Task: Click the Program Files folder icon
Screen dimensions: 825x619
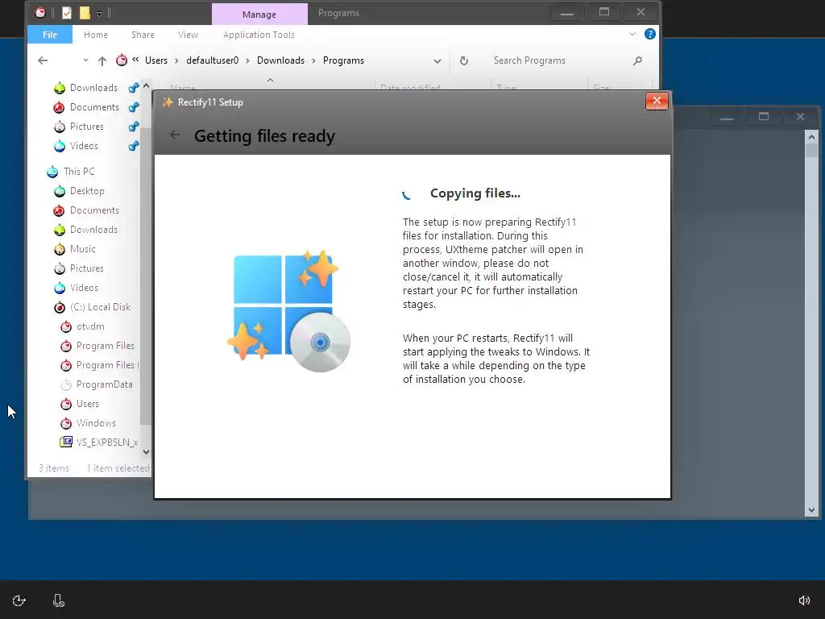Action: [66, 346]
